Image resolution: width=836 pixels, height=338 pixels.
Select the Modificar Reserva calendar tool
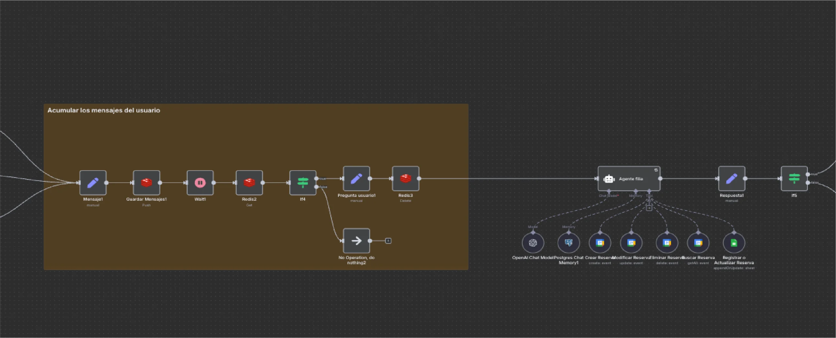pos(631,243)
